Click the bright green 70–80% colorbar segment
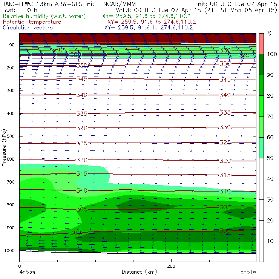 [261, 106]
